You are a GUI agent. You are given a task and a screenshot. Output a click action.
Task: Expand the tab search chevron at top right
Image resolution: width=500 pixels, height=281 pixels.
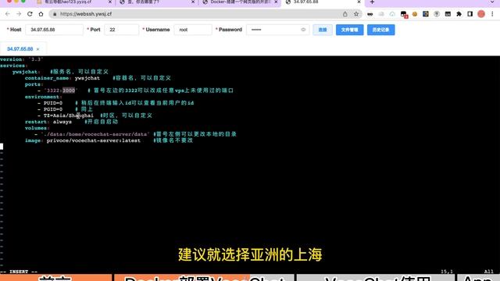tap(492, 2)
